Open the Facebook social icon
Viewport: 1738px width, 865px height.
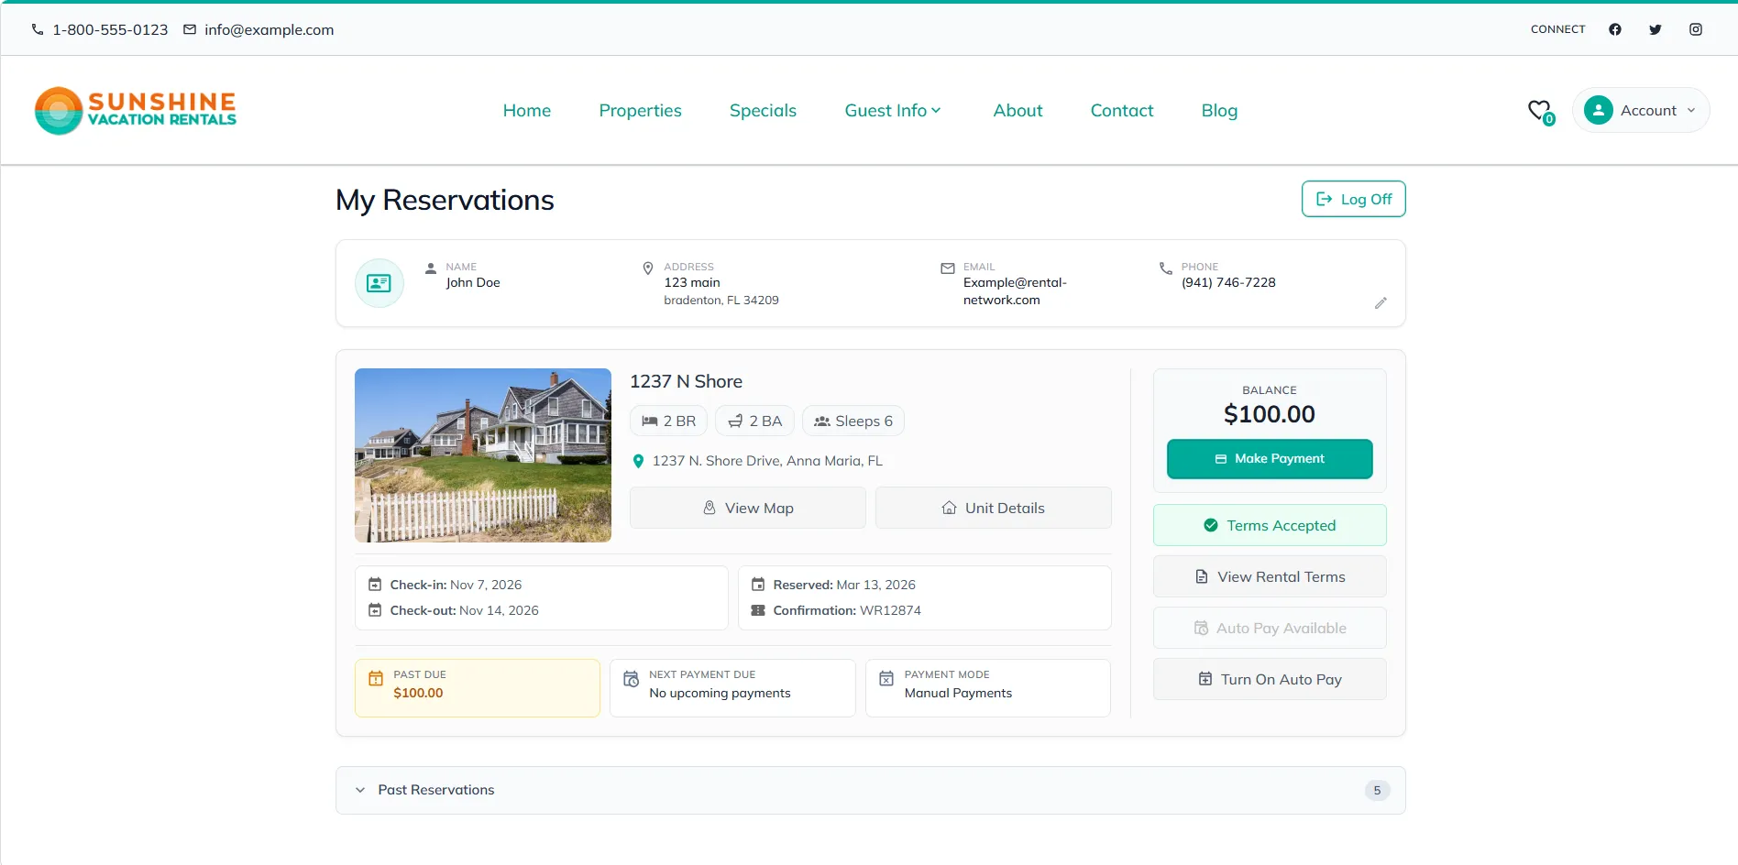click(1615, 29)
